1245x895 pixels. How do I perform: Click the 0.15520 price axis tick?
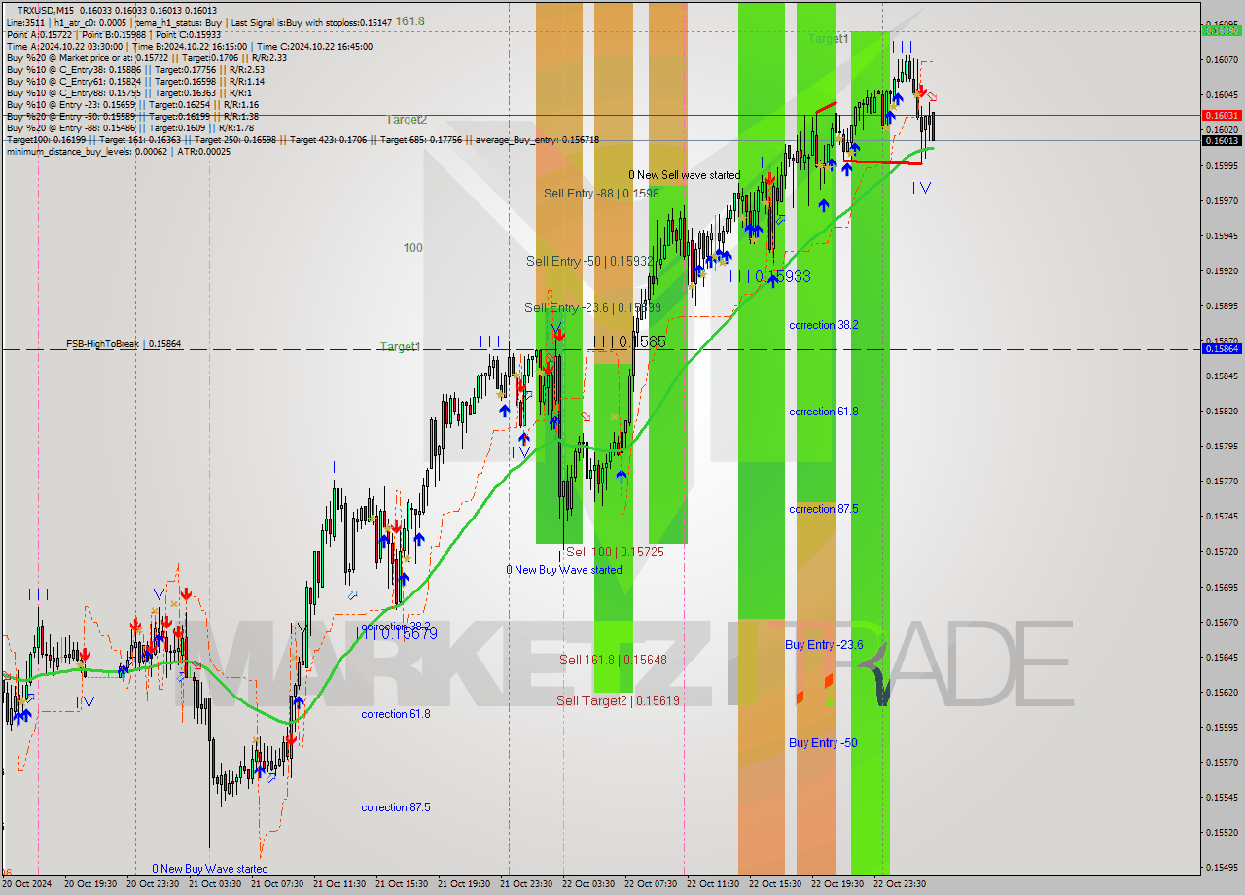(x=1223, y=832)
